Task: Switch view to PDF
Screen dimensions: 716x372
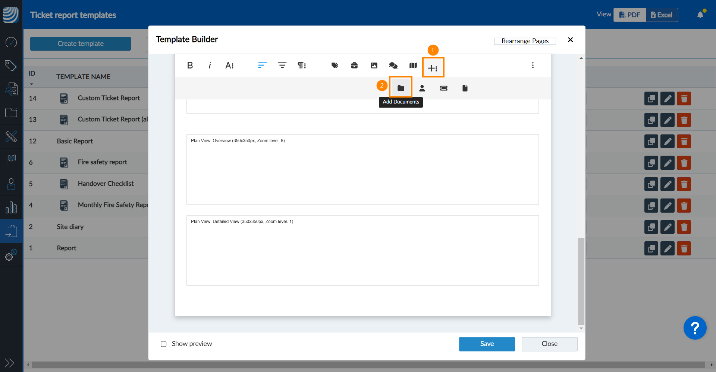Action: [630, 15]
